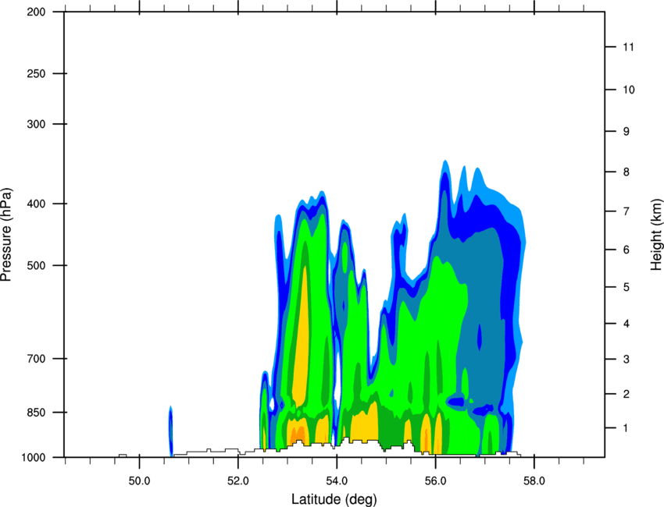Select the 500 pressure tick label
This screenshot has height=507, width=664.
pos(36,265)
